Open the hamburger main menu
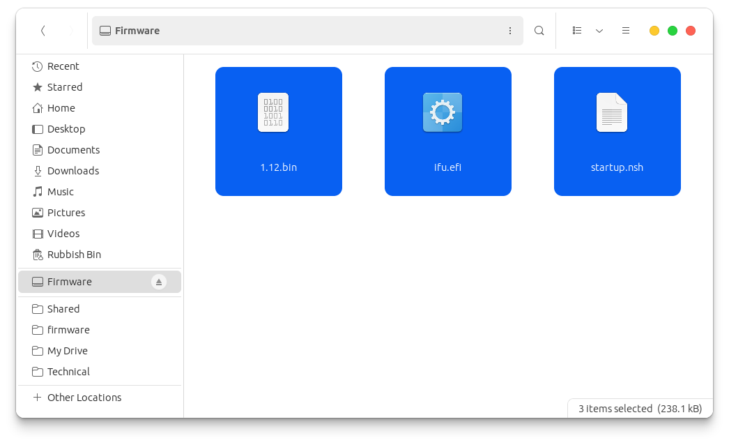This screenshot has width=729, height=445. pos(625,31)
